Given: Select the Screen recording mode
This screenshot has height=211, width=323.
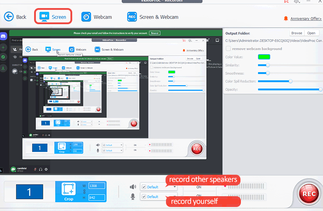Looking at the screenshot, I should (53, 17).
